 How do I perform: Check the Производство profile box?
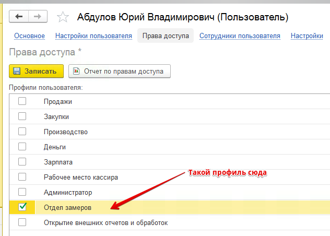22,132
